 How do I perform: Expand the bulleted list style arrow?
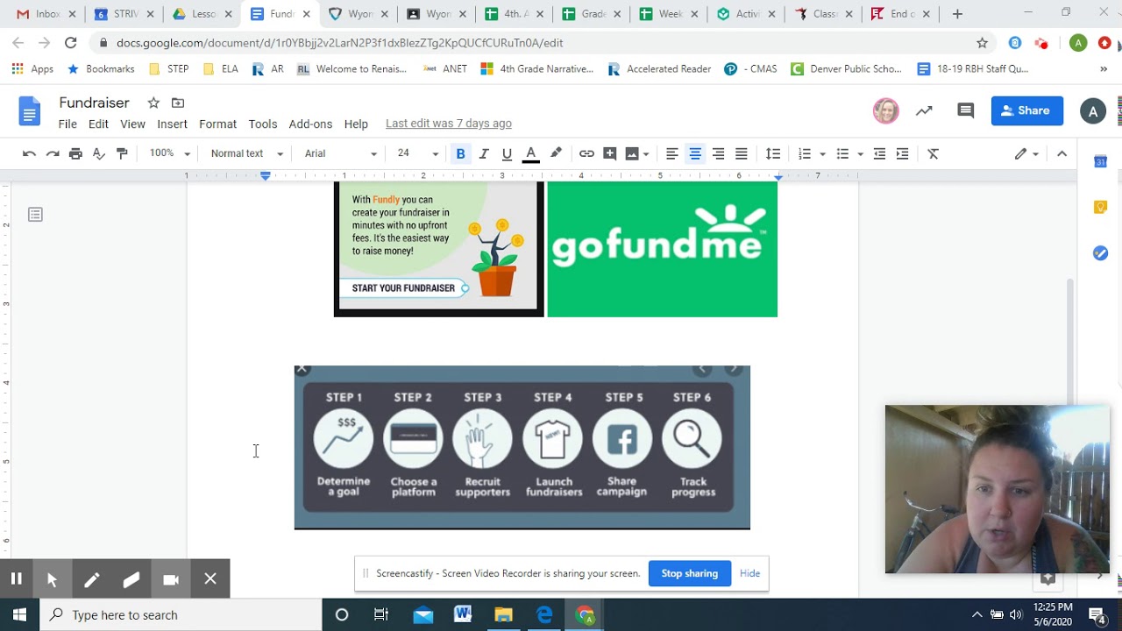click(x=860, y=154)
